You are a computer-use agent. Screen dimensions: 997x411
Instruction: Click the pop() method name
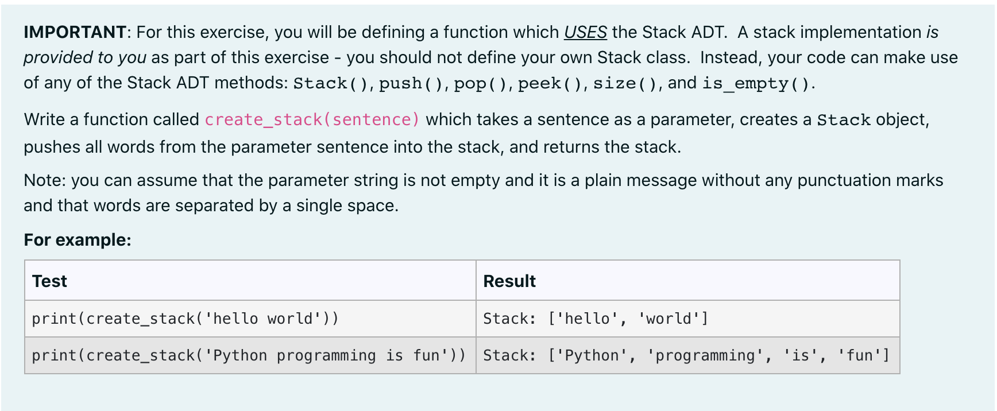[x=480, y=84]
